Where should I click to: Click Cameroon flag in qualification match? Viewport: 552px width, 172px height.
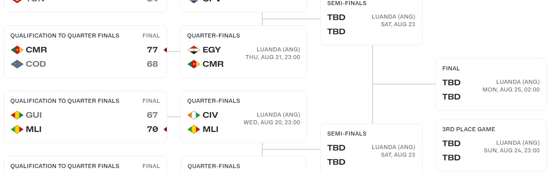tap(17, 50)
